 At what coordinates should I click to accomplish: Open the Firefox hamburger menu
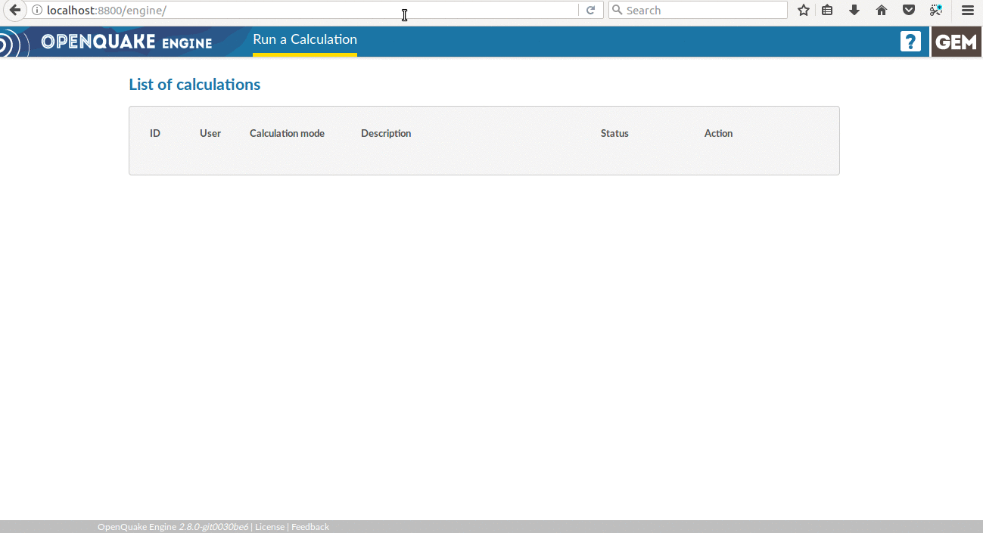[967, 11]
